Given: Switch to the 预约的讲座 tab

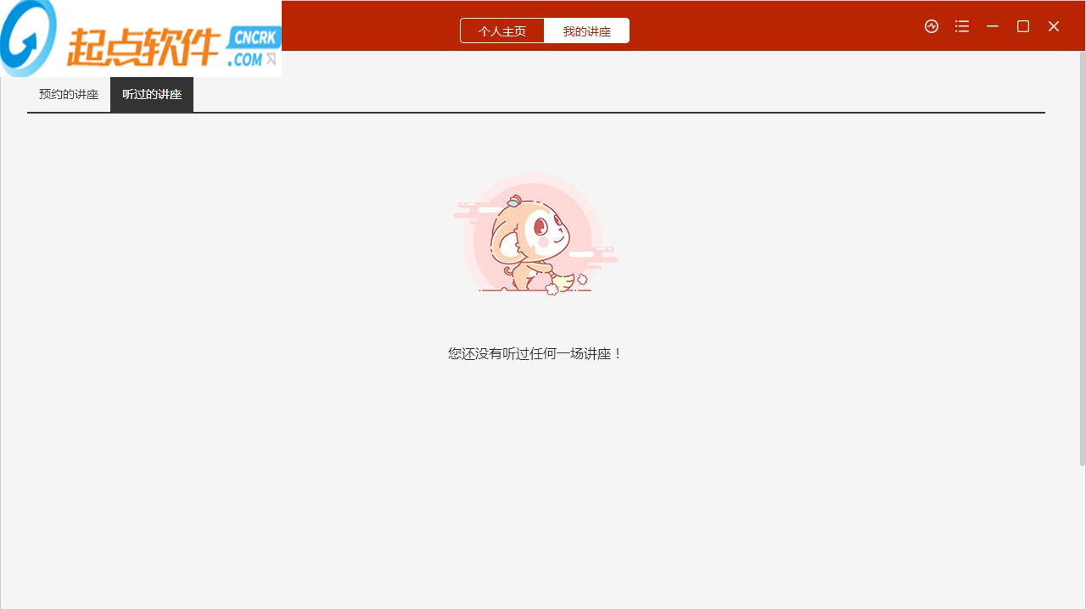Looking at the screenshot, I should coord(68,94).
